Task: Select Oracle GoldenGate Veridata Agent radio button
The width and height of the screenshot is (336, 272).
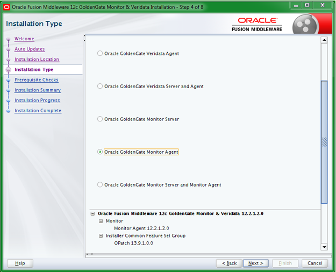Action: (100, 53)
